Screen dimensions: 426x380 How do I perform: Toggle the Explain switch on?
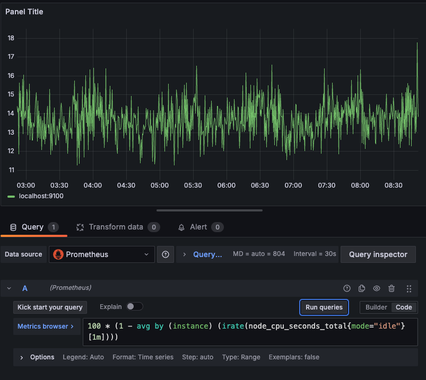point(134,307)
